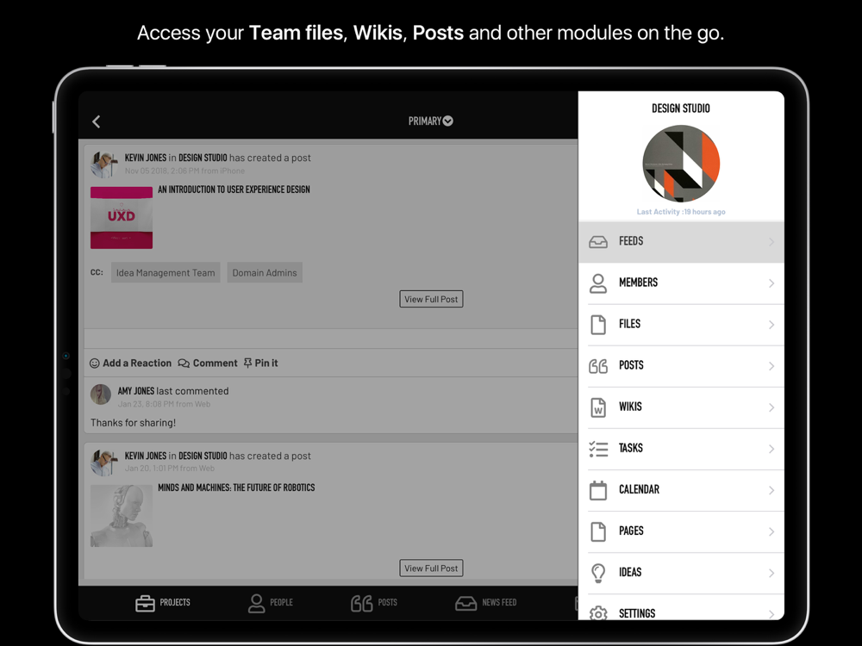Screen dimensions: 862x646
Task: Select the Ideas lightbulb icon
Action: pos(598,573)
